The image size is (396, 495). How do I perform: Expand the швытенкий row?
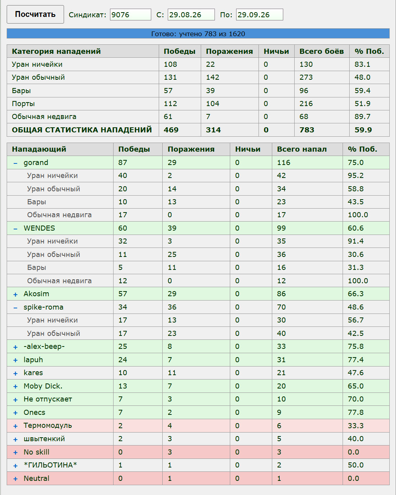click(15, 439)
